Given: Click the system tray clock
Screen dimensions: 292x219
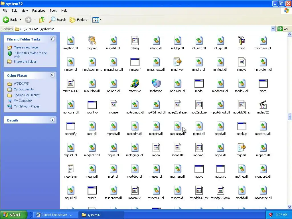Looking at the screenshot, I should coord(281,215).
